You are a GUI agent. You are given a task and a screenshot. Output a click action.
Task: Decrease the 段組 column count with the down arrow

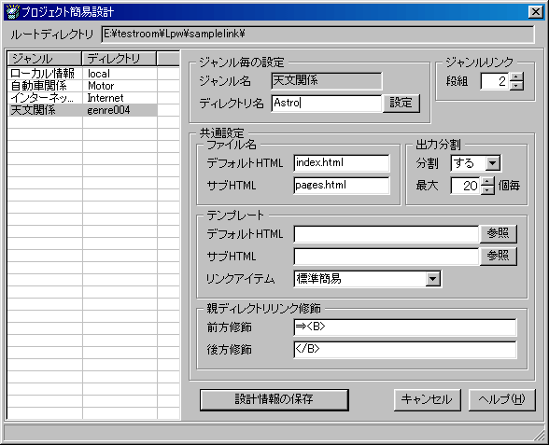[516, 86]
